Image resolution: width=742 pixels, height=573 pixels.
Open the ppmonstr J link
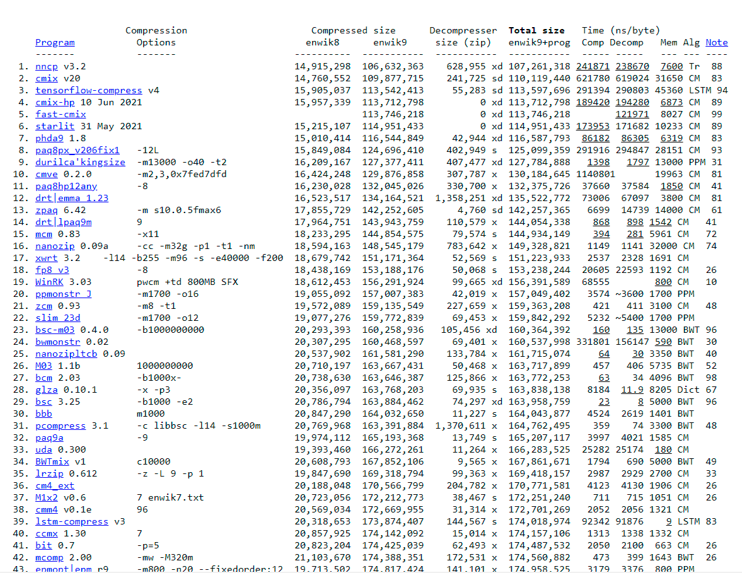64,294
